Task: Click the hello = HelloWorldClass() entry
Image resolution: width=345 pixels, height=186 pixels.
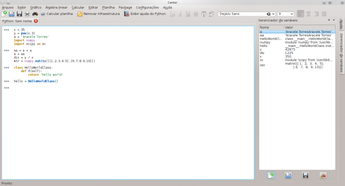Action: tap(36, 81)
